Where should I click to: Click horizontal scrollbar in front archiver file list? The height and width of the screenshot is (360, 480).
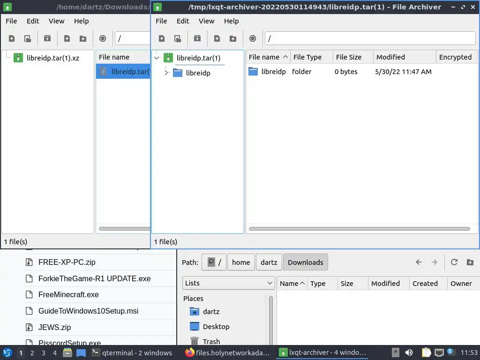pos(360,229)
